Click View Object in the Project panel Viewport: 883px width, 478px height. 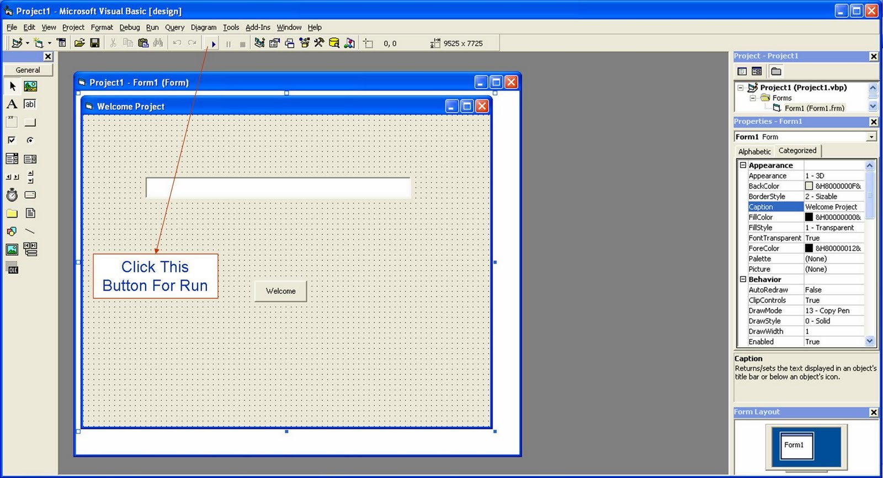(x=757, y=71)
